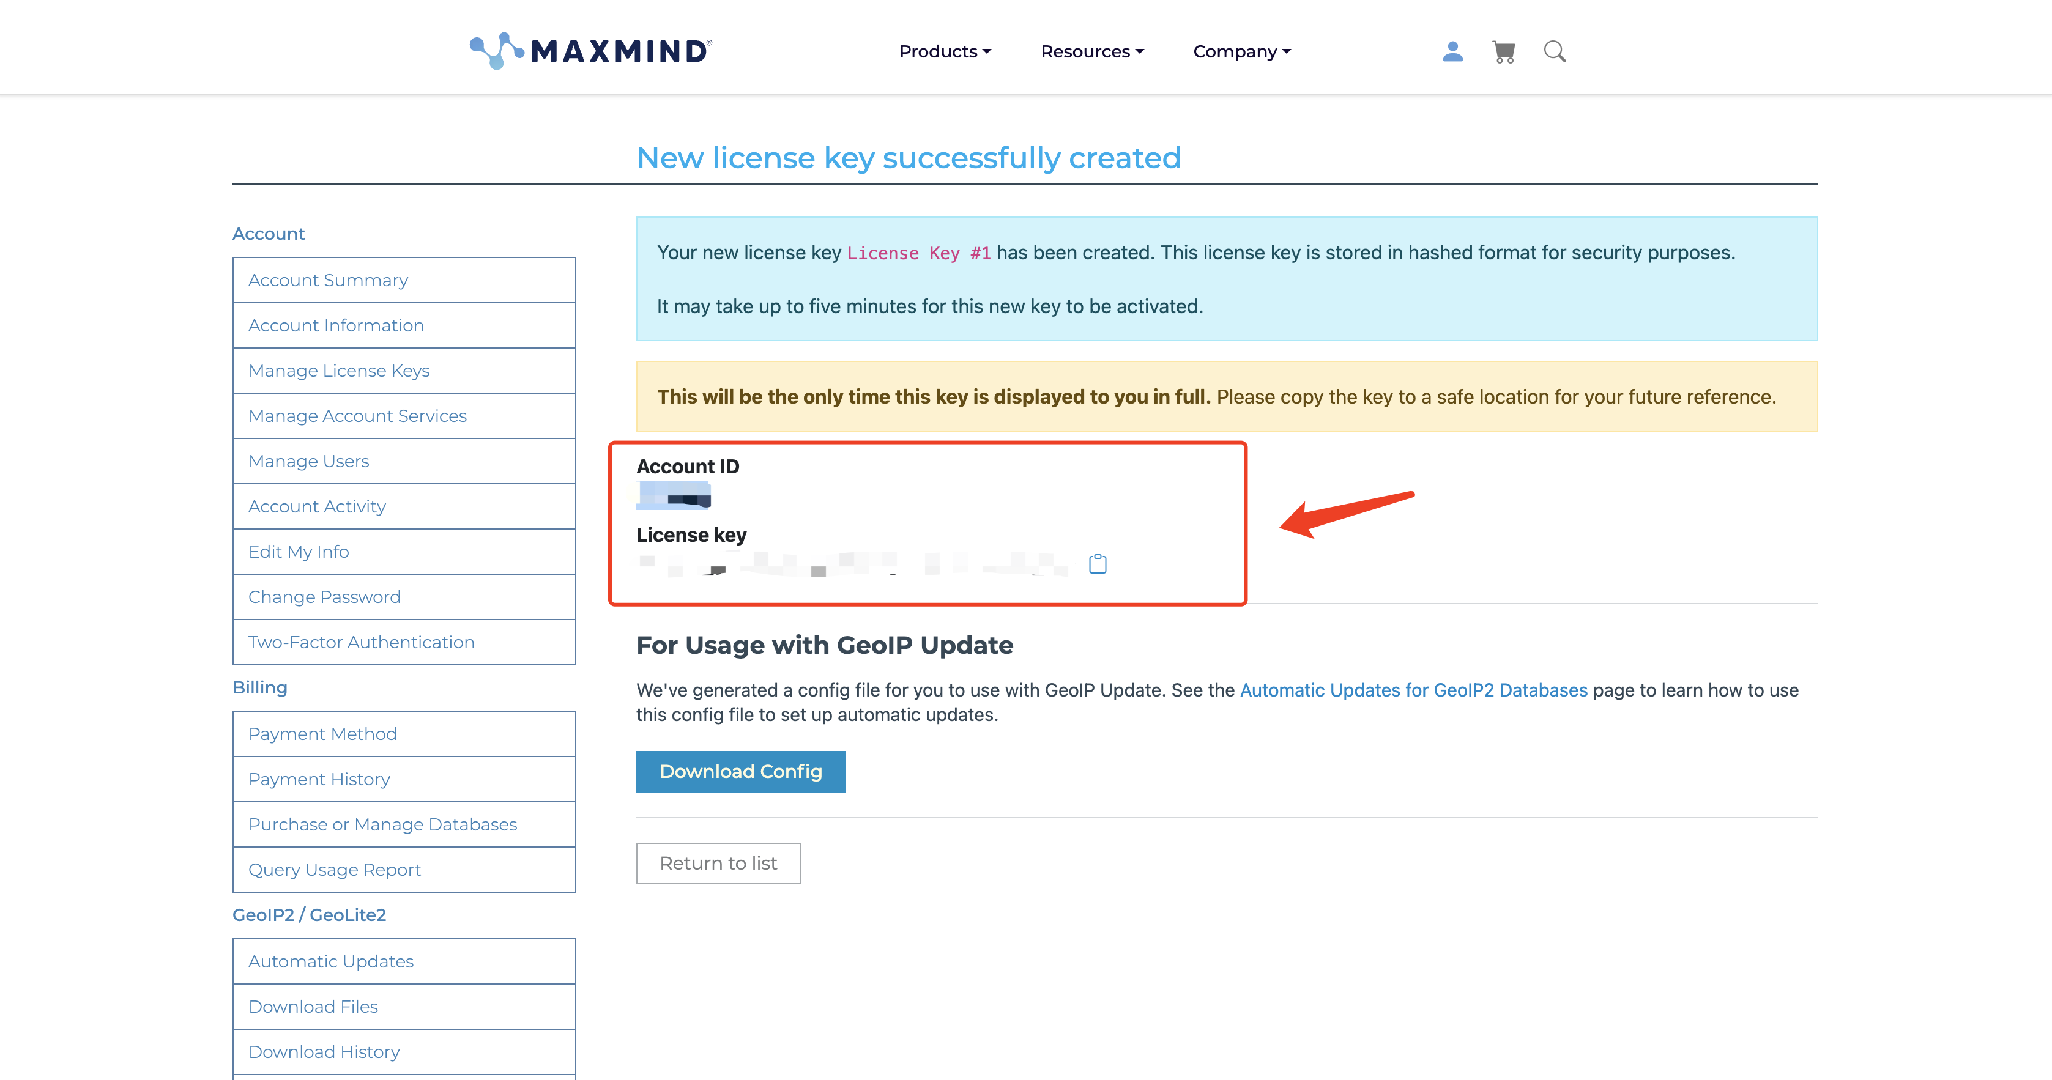The height and width of the screenshot is (1080, 2052).
Task: Click 'New license key successfully created' heading
Action: 908,158
